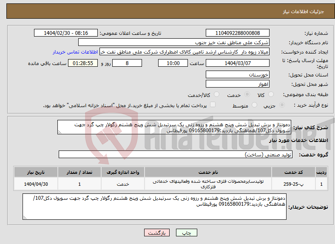Screen dimensions: 335x244
Task: Click the service name cell تولیدسایرمحصولات فلزی
Action: 208,184
